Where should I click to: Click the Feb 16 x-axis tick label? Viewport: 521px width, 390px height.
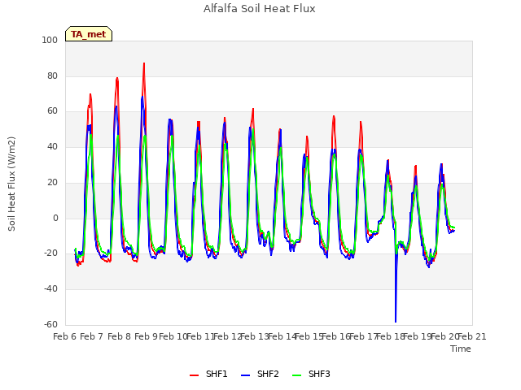coord(336,336)
